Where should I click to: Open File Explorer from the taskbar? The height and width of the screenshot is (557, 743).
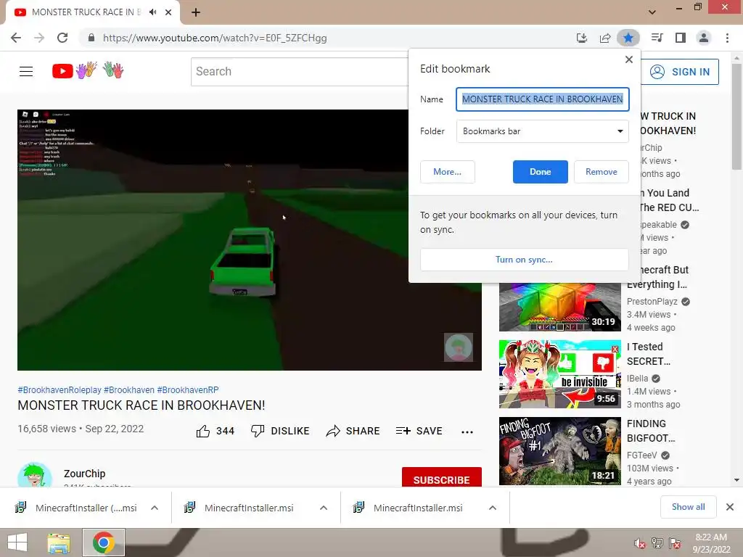pyautogui.click(x=59, y=542)
